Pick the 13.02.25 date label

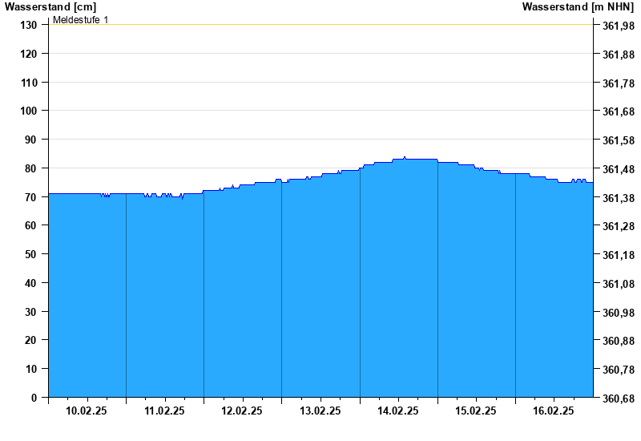click(320, 411)
